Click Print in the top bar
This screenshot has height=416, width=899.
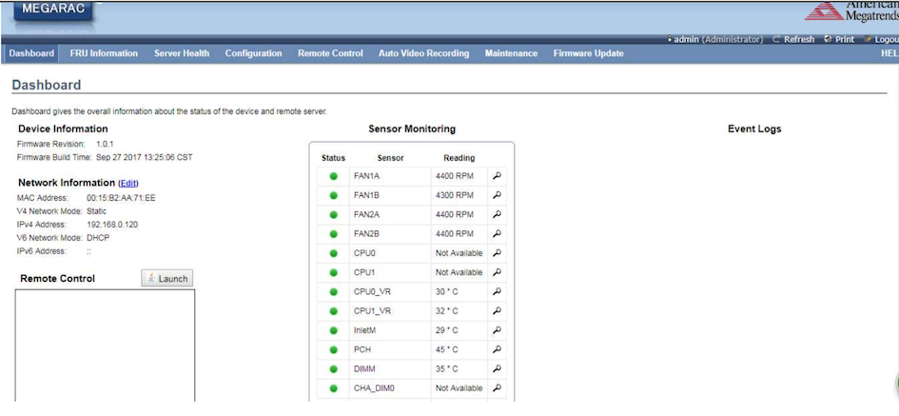click(839, 39)
